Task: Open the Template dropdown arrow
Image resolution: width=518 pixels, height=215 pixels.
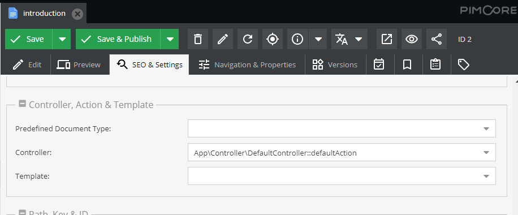Action: tap(486, 177)
